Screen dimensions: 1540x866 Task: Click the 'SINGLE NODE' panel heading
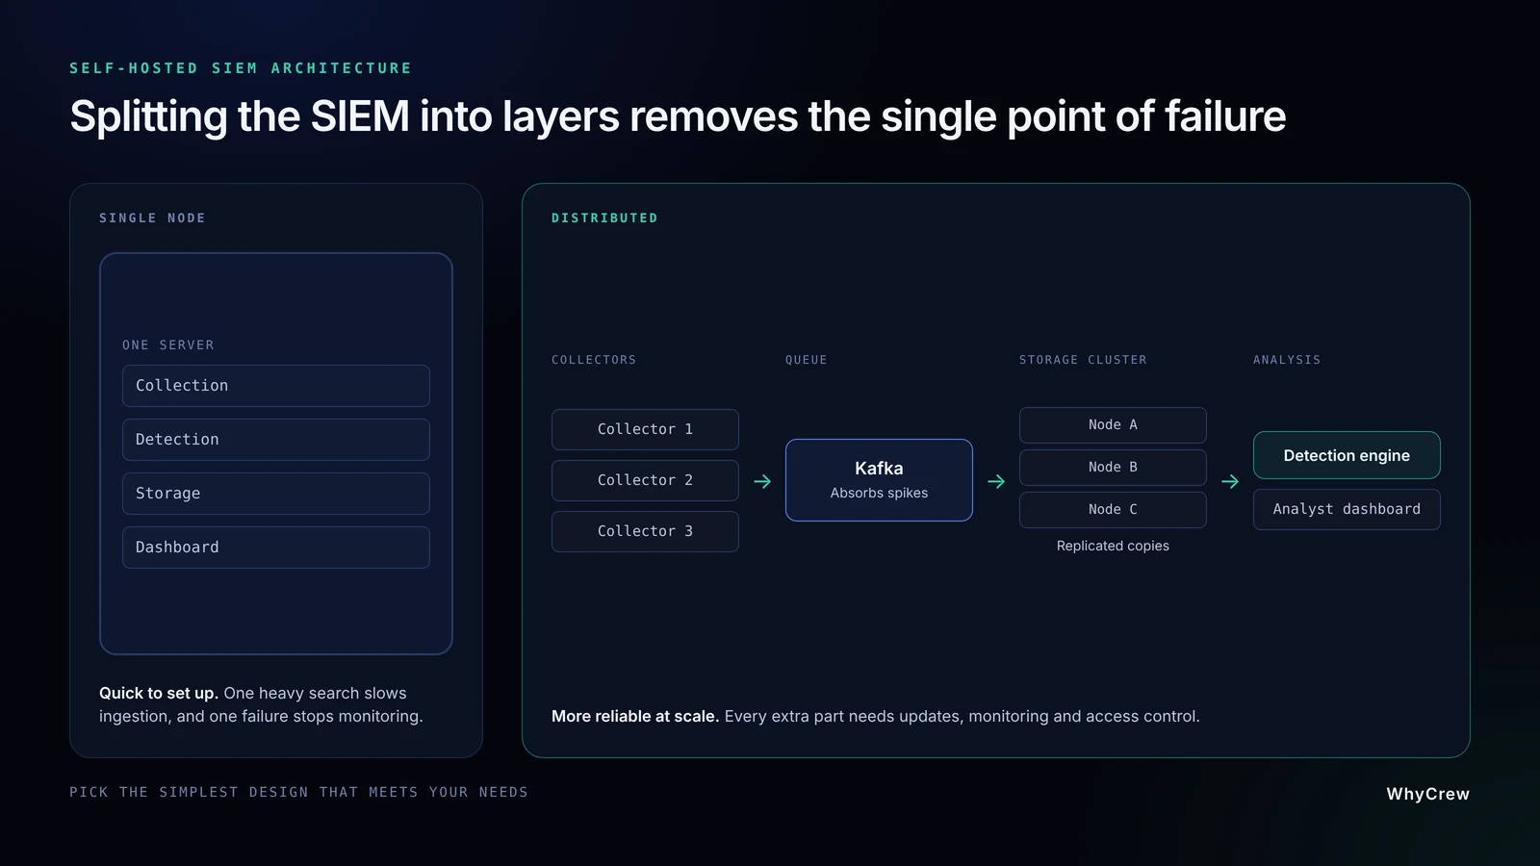[152, 218]
